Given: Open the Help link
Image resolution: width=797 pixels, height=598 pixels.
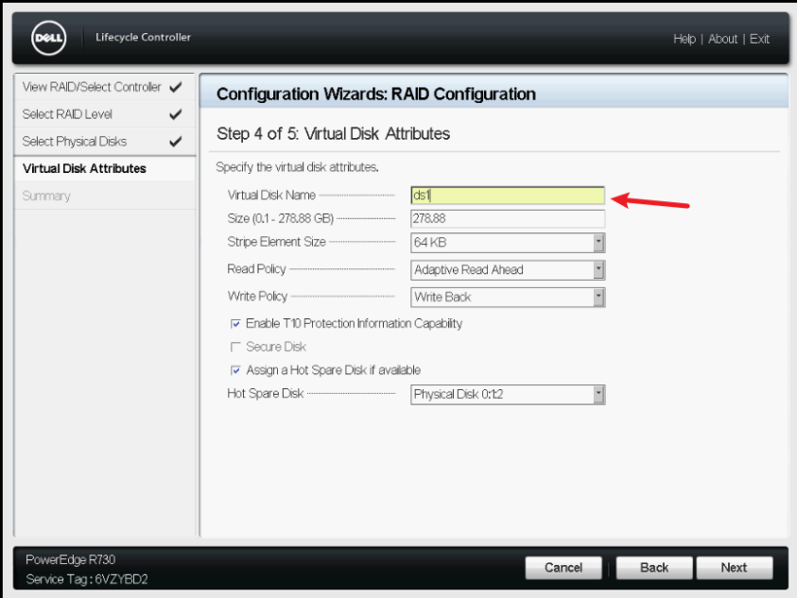Looking at the screenshot, I should (684, 39).
